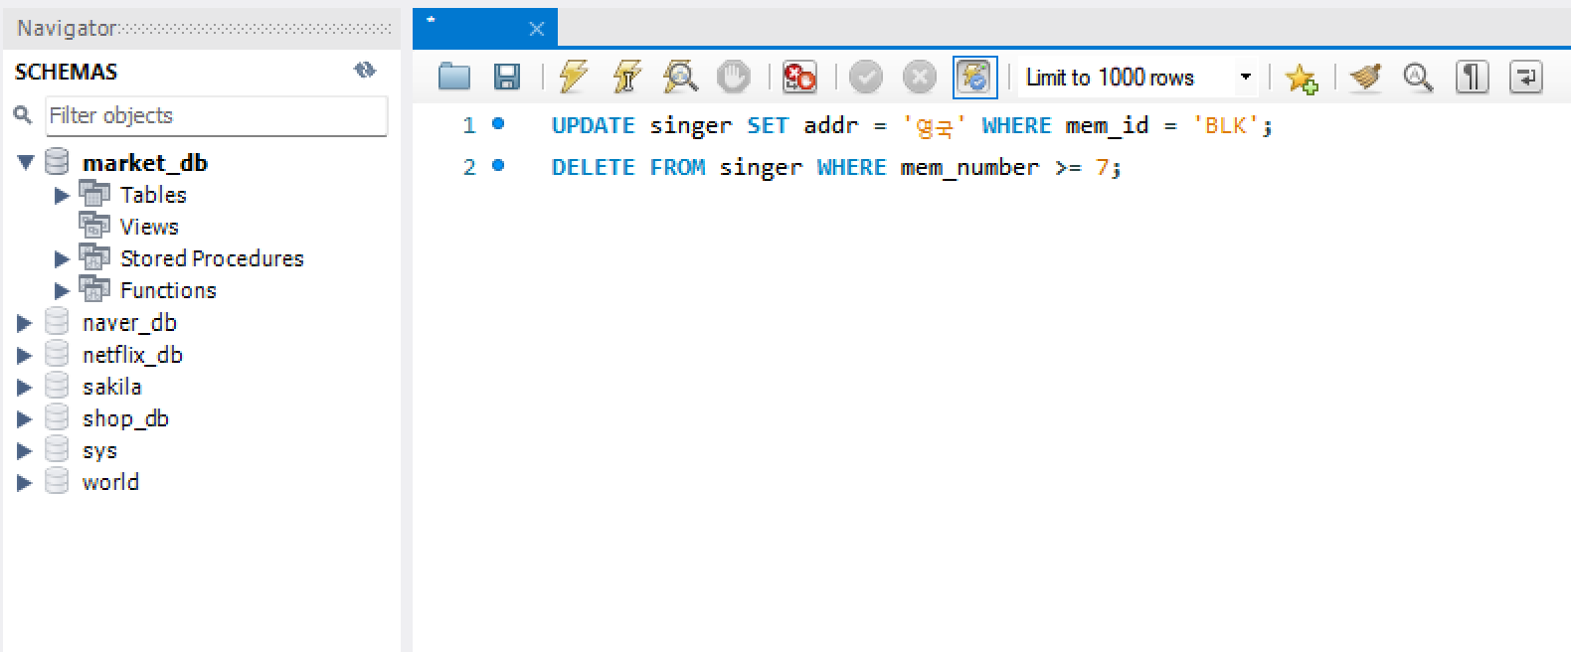This screenshot has width=1571, height=652.
Task: Select the shop_db schema name
Action: 125,419
